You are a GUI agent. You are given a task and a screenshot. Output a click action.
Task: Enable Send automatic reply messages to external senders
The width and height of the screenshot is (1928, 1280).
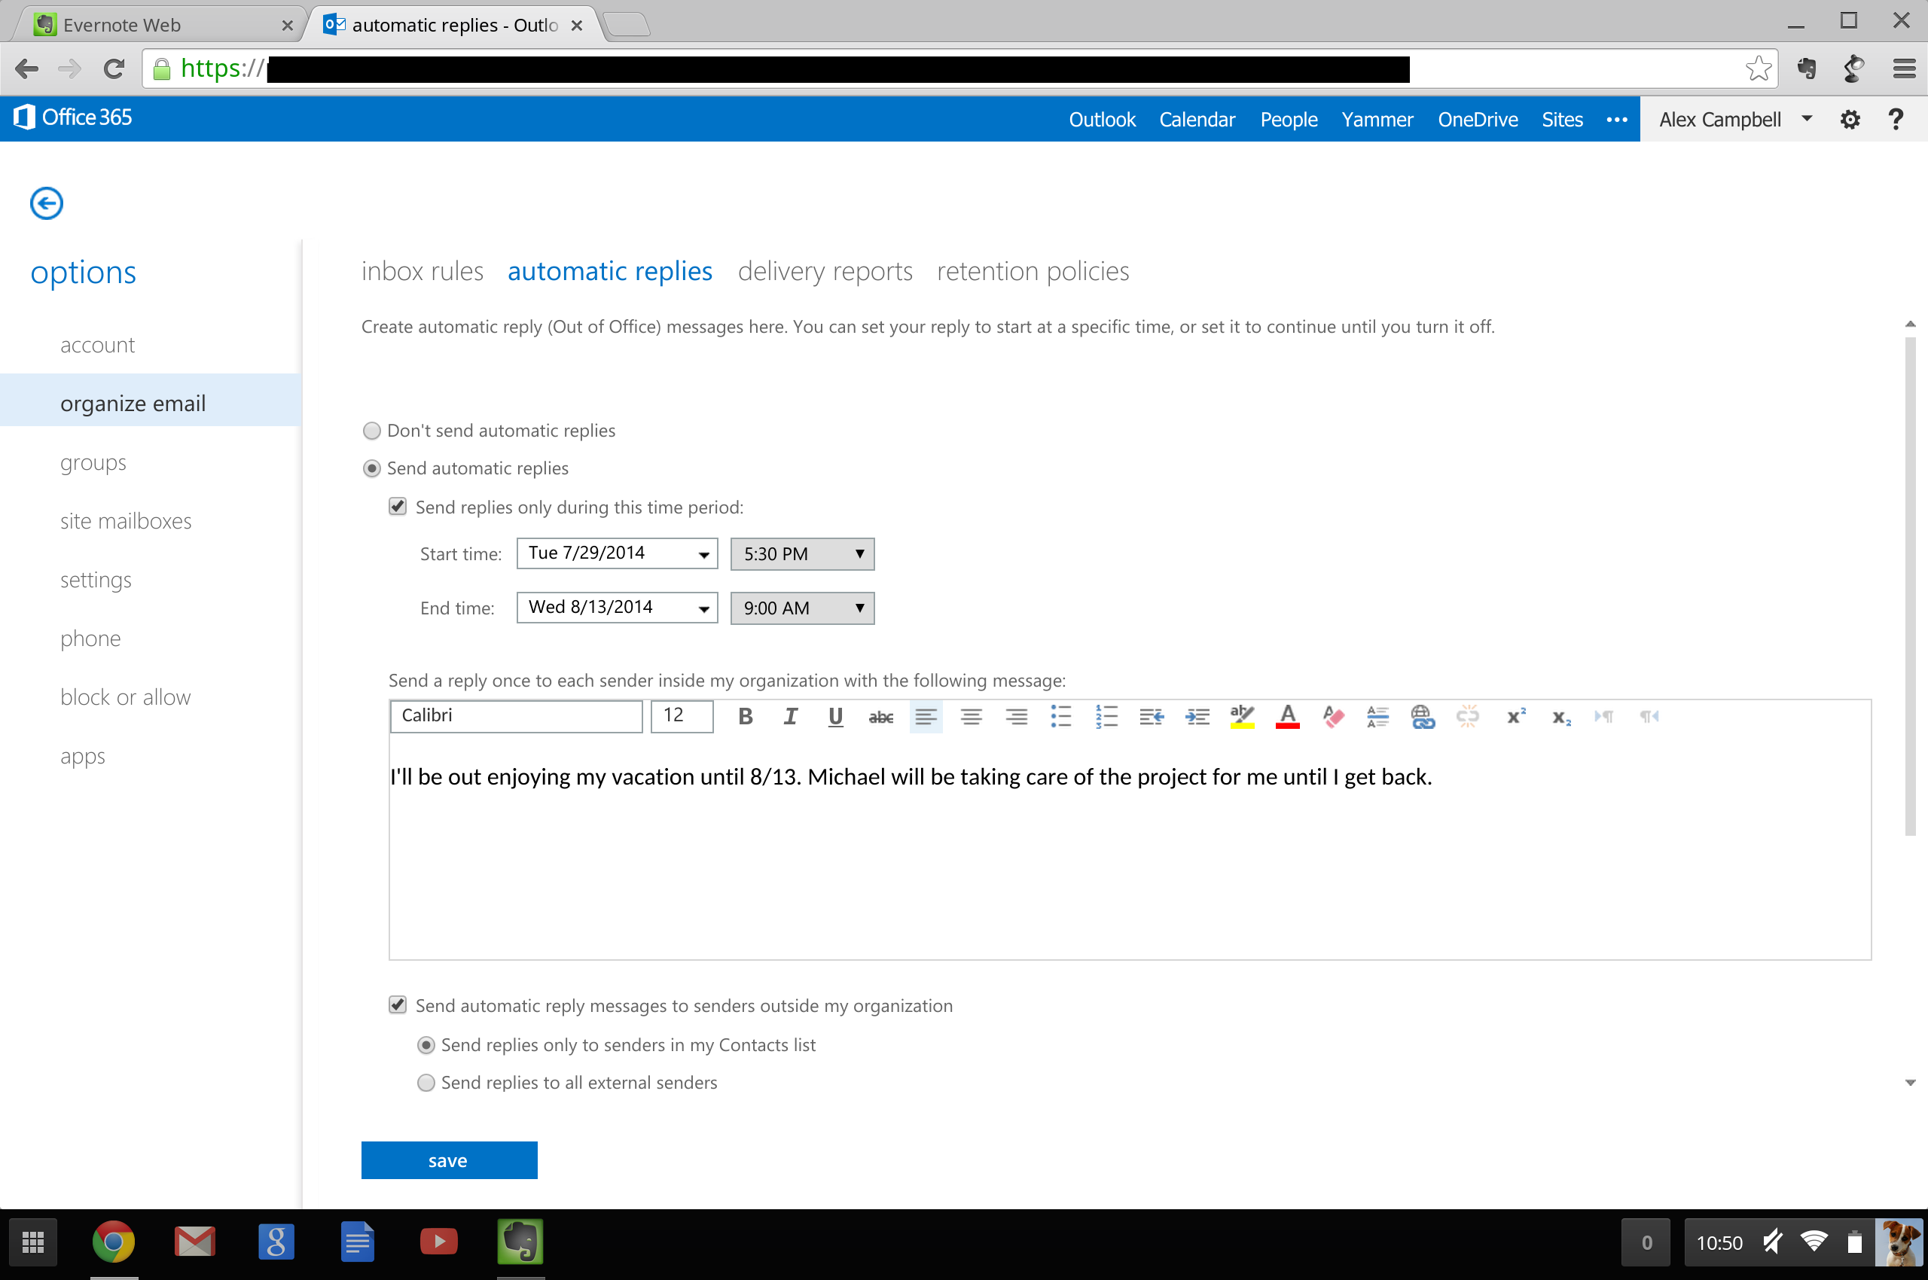click(x=400, y=1004)
